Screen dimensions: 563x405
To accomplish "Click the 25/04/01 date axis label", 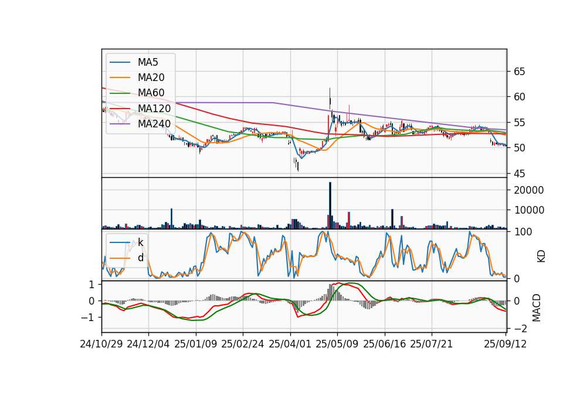I will coord(290,344).
